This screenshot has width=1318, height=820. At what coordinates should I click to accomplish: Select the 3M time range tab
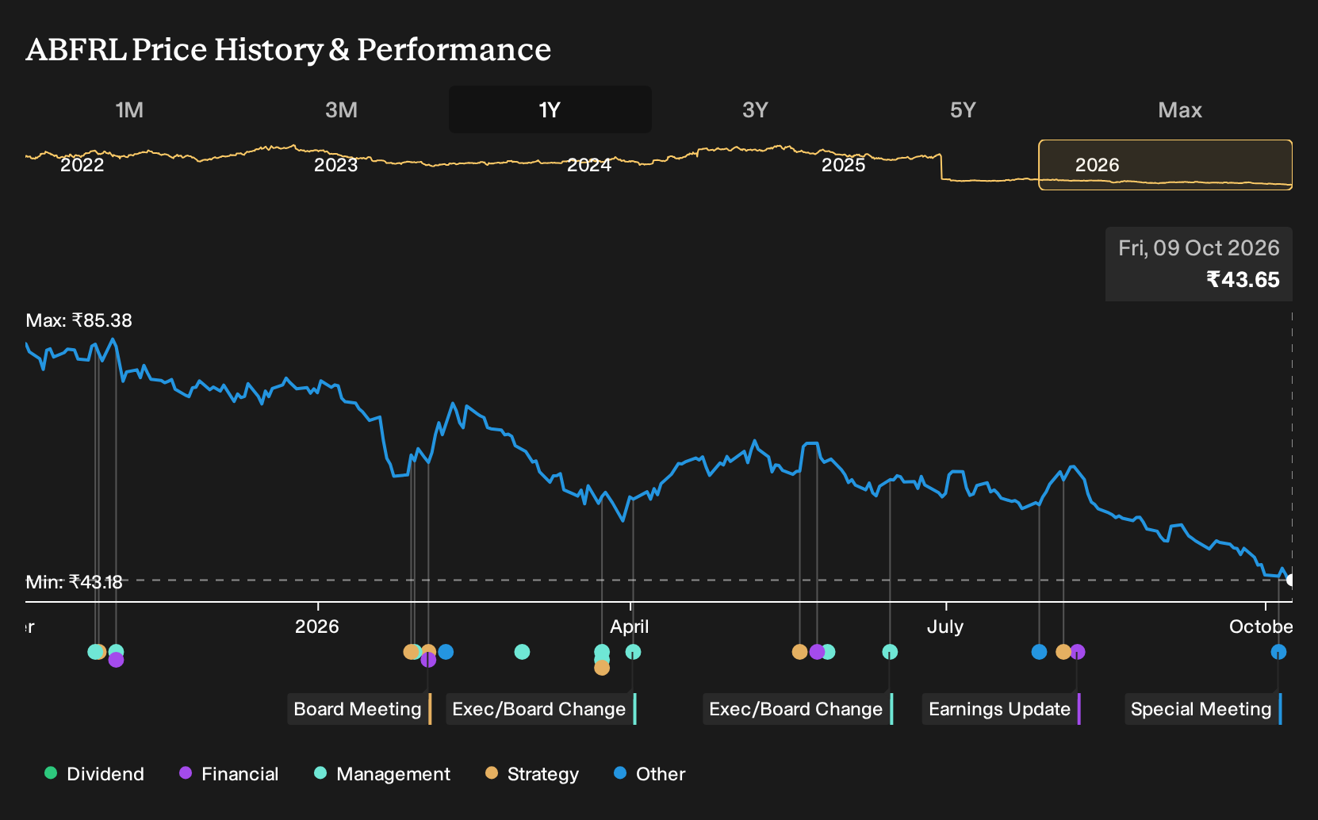[341, 109]
